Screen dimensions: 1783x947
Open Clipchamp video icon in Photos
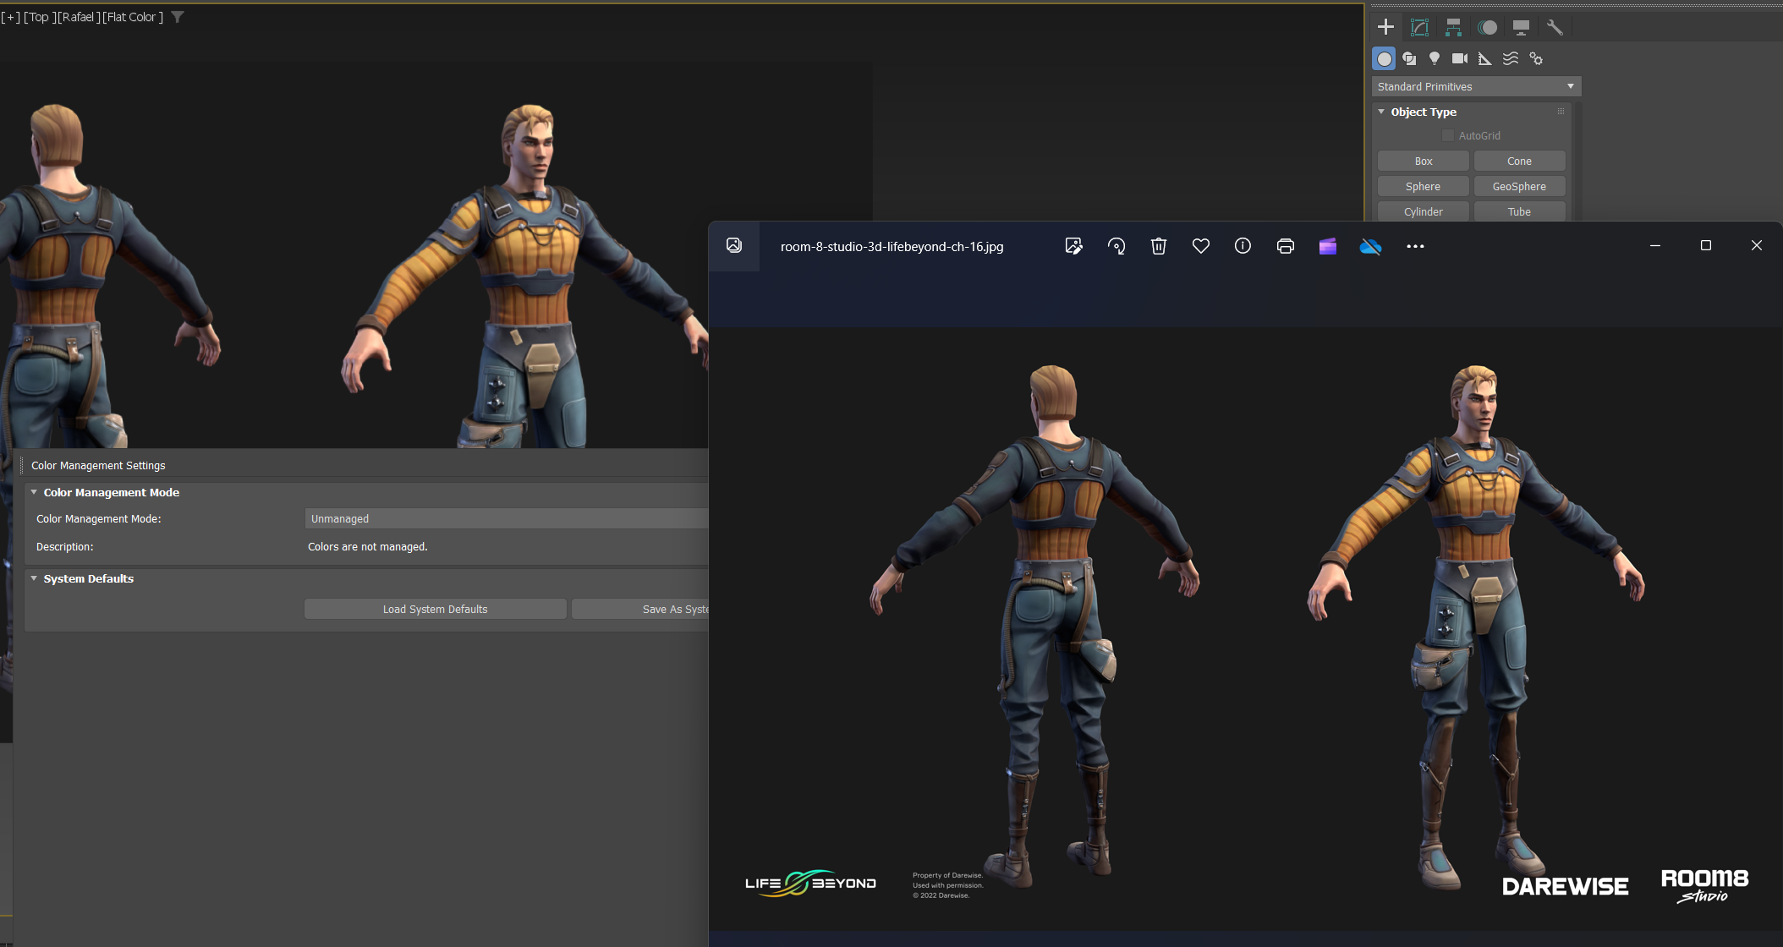coord(1328,246)
